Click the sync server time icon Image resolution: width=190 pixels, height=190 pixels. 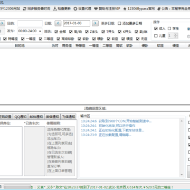click(x=25, y=8)
